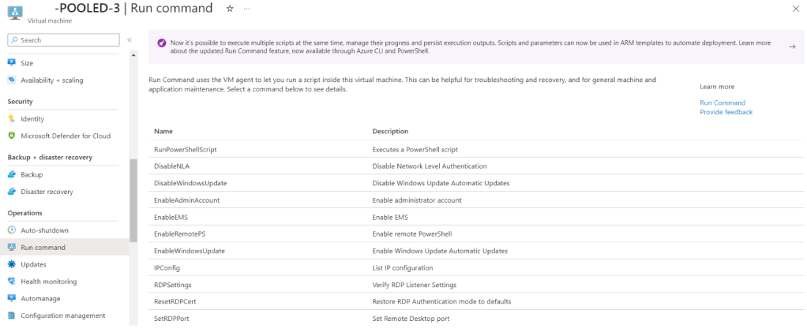
Task: Click the sidebar Search input field
Action: [67, 39]
